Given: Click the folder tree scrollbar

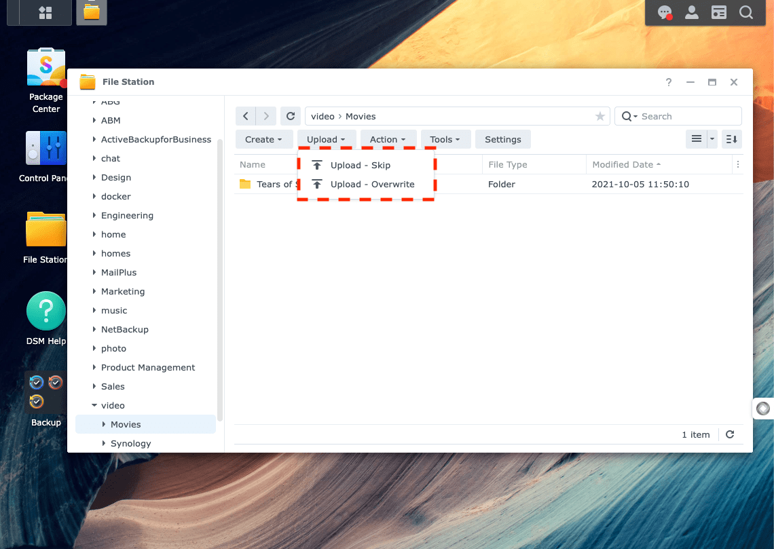Looking at the screenshot, I should pyautogui.click(x=220, y=280).
